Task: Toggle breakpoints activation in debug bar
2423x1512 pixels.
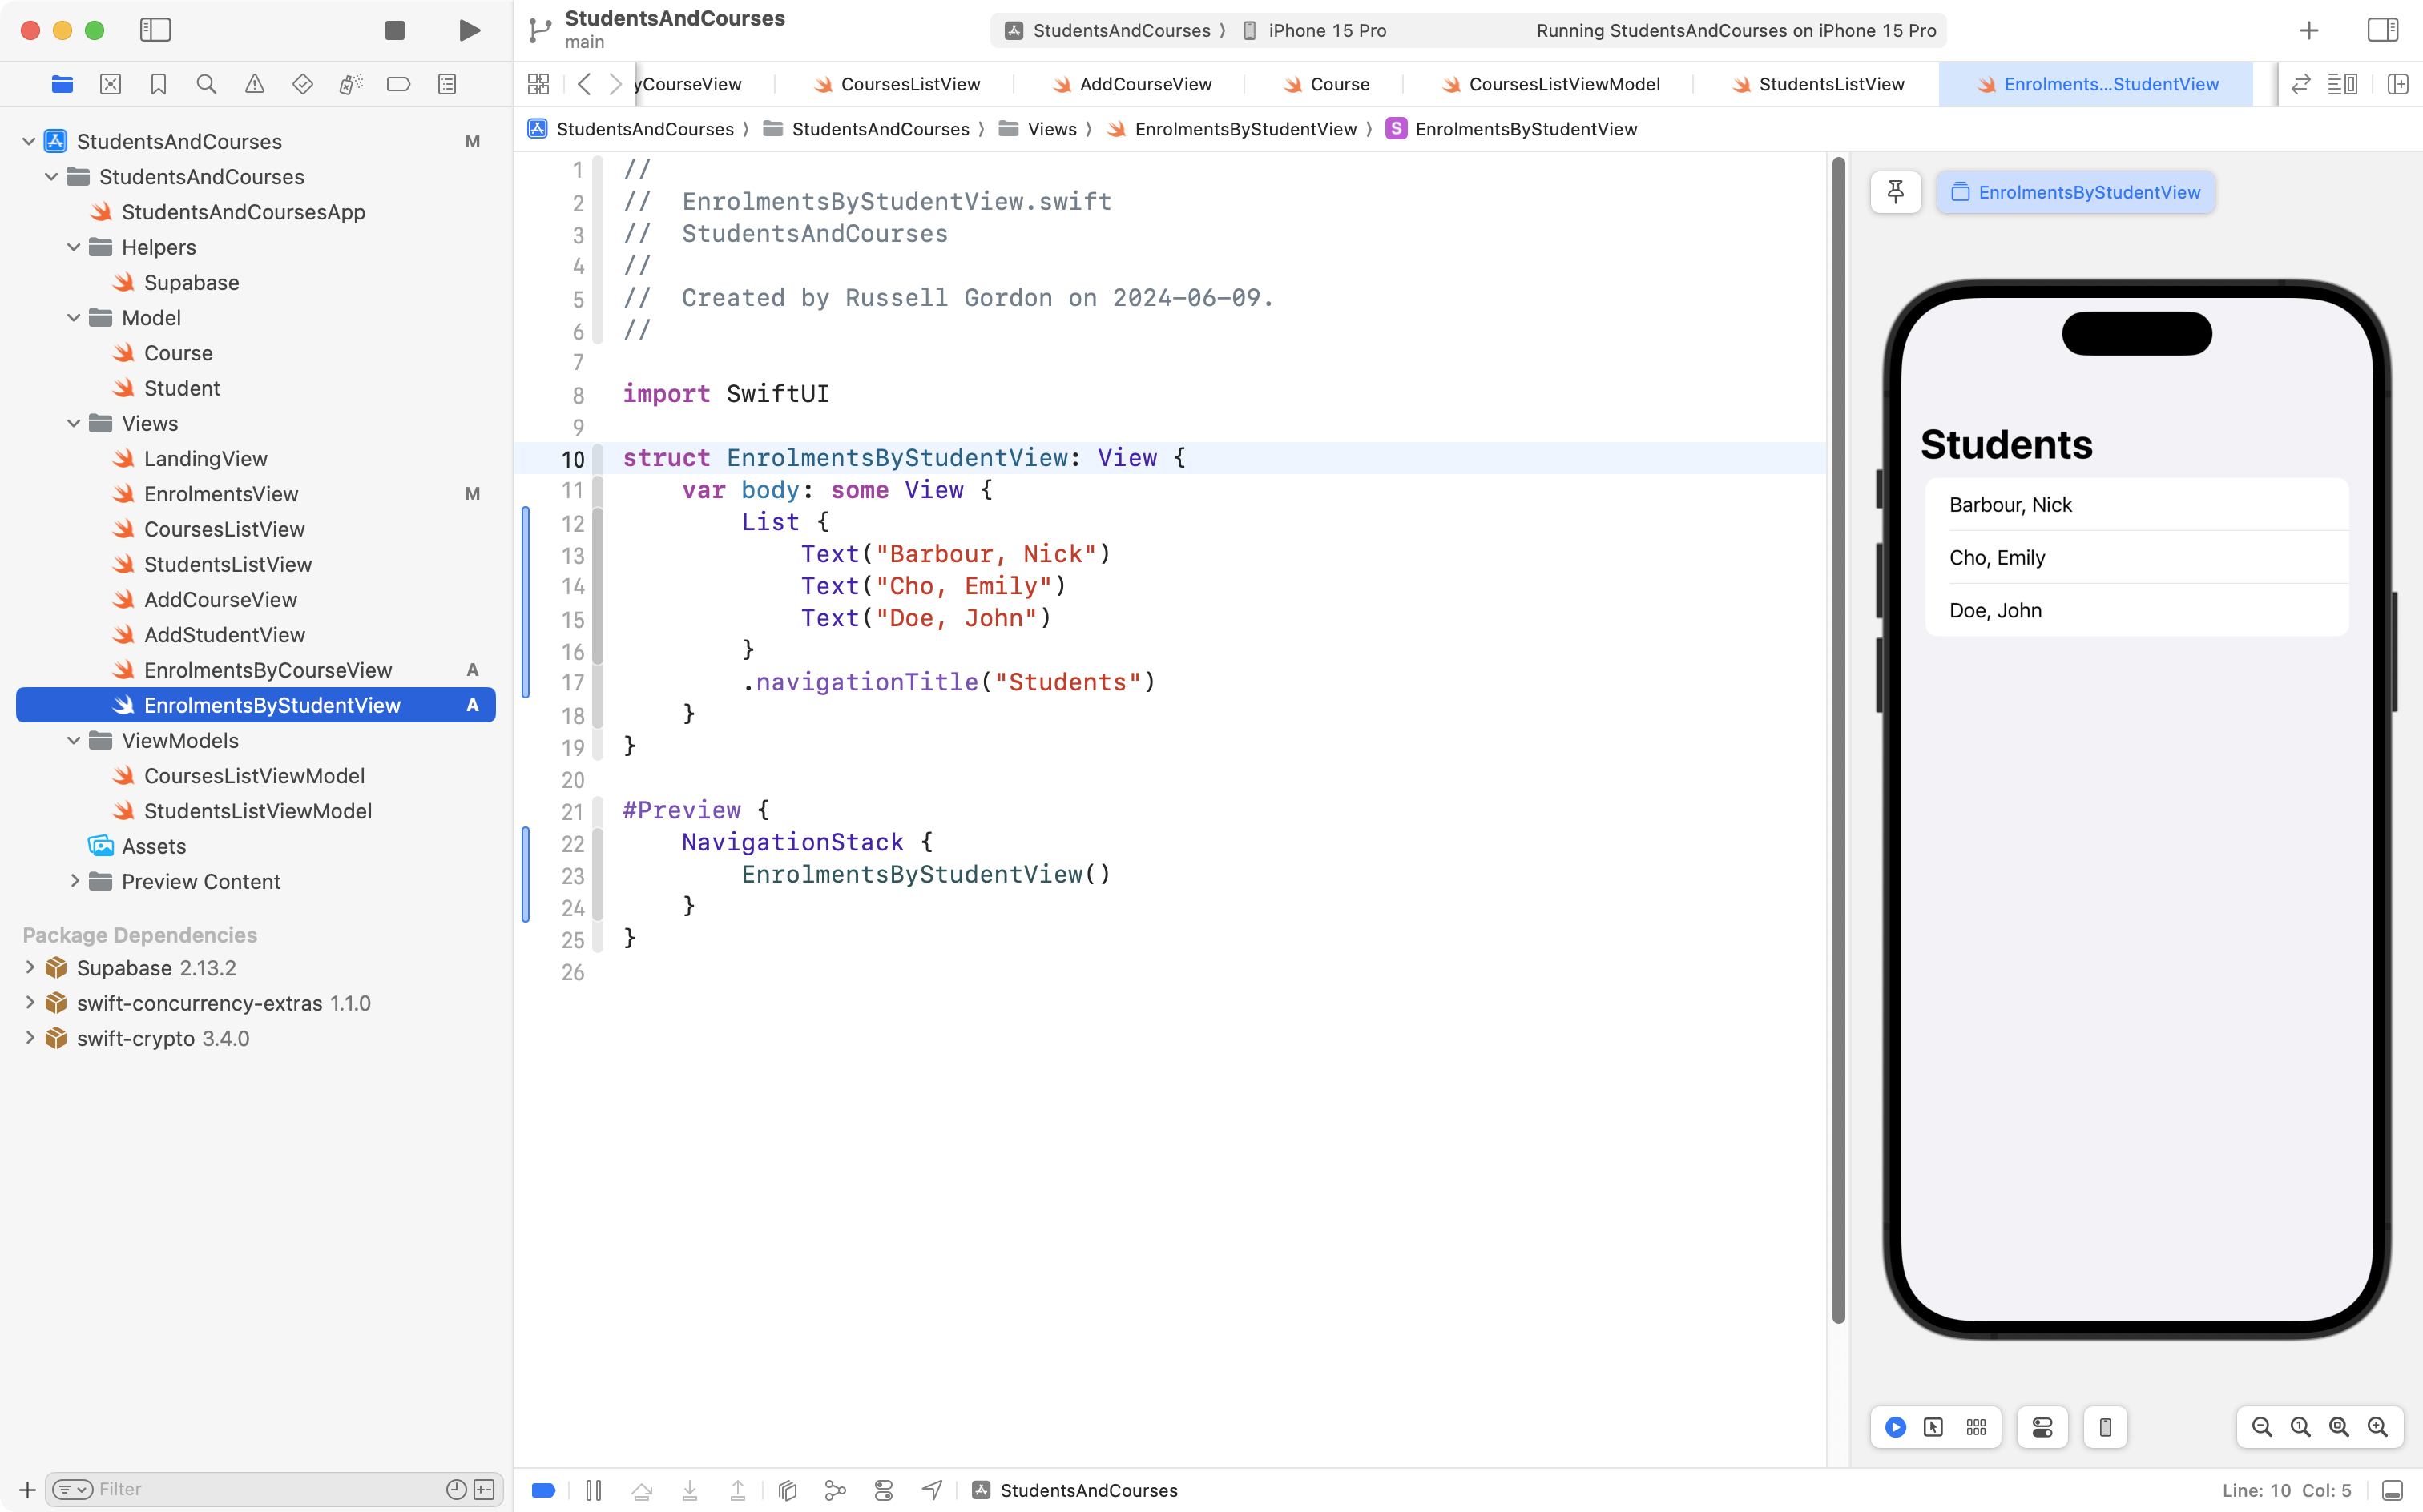Action: 543,1490
